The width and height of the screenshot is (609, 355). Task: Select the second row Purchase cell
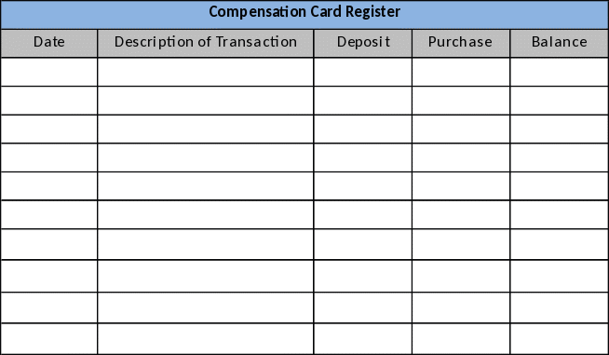point(461,101)
